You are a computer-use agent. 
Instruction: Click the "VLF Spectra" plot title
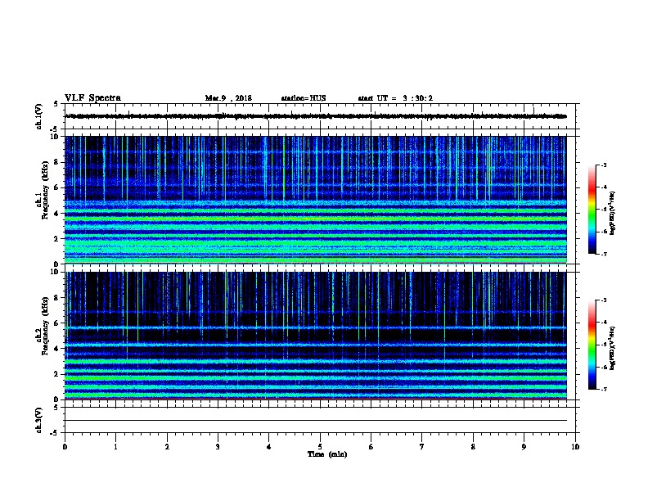click(92, 98)
